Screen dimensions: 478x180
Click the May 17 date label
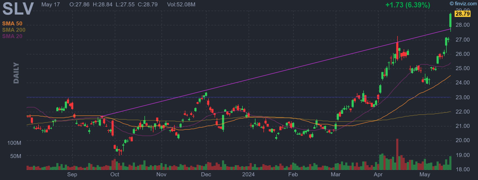point(50,4)
